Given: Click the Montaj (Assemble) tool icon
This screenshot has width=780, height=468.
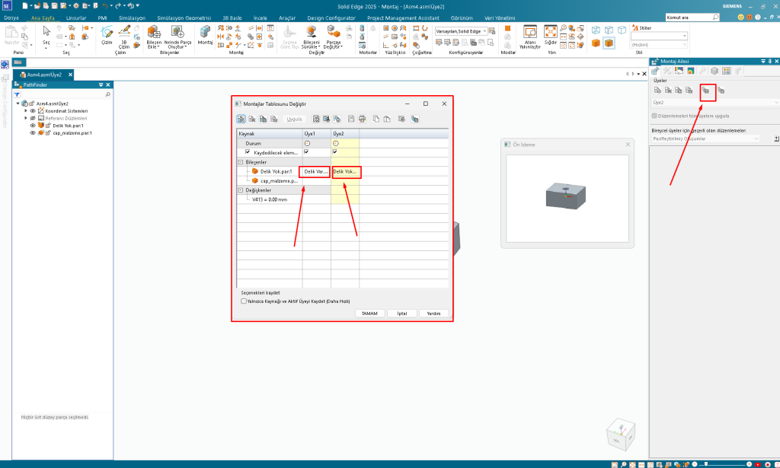Looking at the screenshot, I should click(x=206, y=33).
